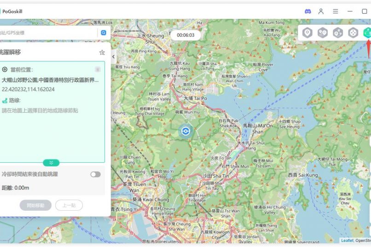Click the 00:06:03 cooldown timer
This screenshot has height=247, width=371.
[185, 35]
